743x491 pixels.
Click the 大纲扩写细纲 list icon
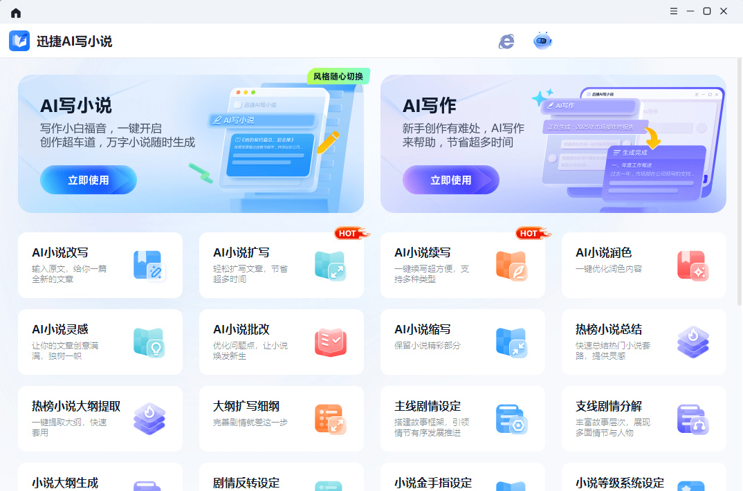pyautogui.click(x=330, y=419)
